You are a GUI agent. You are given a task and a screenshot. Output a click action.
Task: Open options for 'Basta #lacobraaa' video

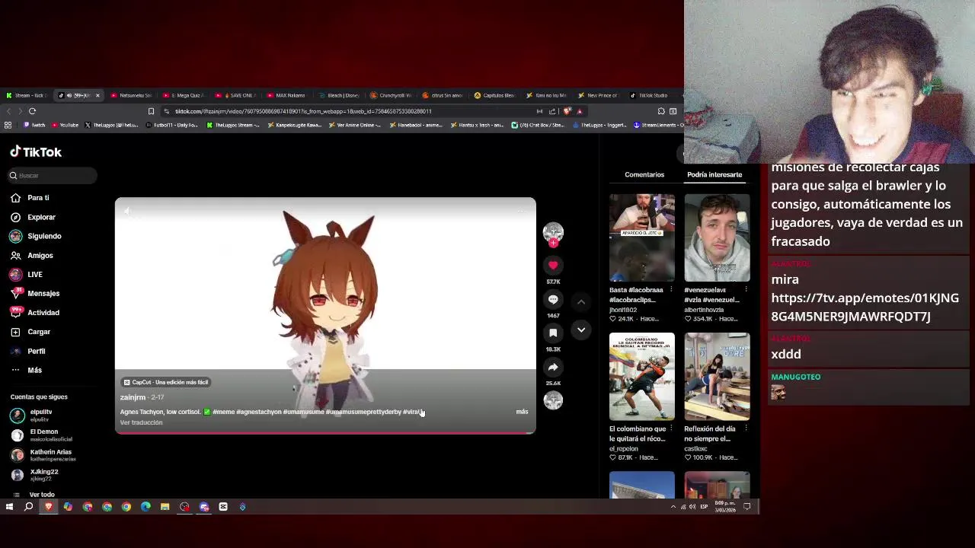[671, 290]
